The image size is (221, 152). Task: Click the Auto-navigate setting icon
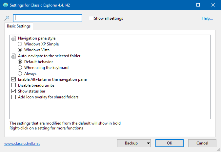pos(13,56)
